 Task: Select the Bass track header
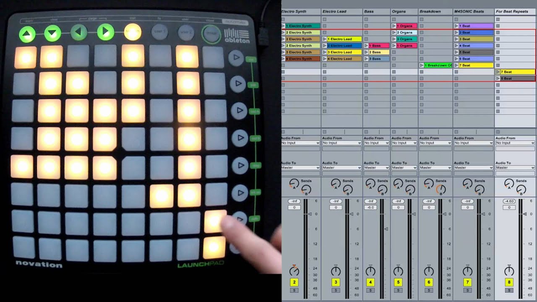376,11
